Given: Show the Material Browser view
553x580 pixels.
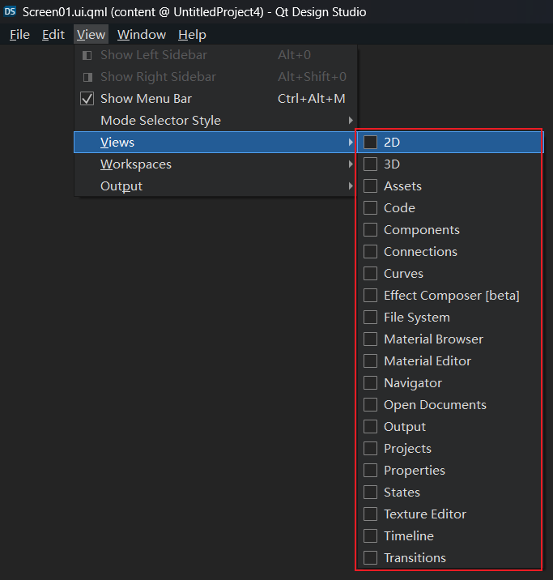Looking at the screenshot, I should pos(433,339).
